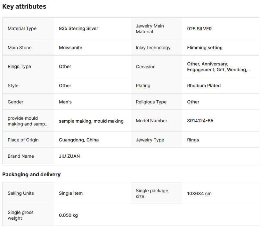Click the Inlay technology label
Screen dimensions: 261x227
(153, 48)
